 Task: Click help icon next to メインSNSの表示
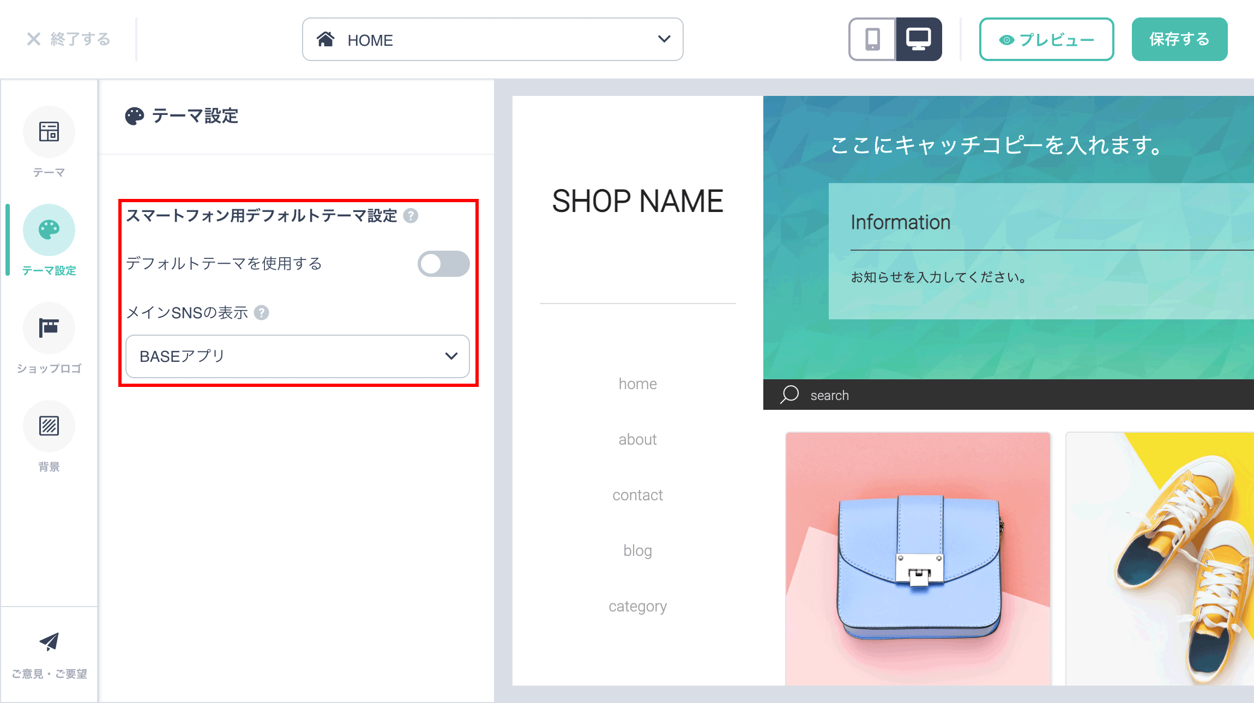[262, 313]
